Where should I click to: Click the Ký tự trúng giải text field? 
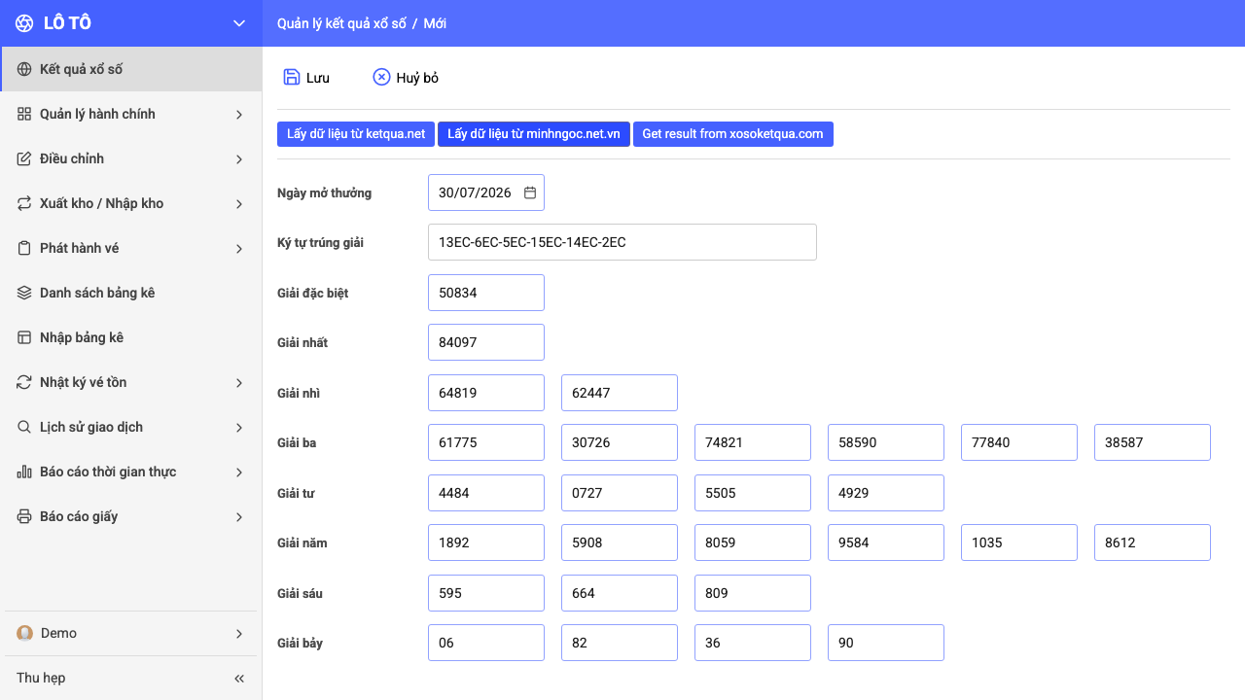tap(622, 242)
